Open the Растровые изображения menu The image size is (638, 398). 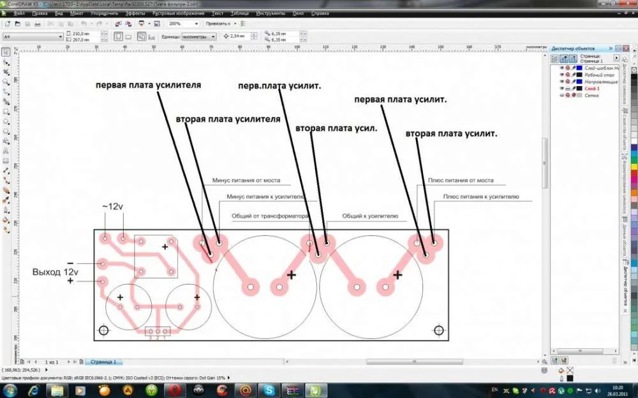pyautogui.click(x=178, y=13)
